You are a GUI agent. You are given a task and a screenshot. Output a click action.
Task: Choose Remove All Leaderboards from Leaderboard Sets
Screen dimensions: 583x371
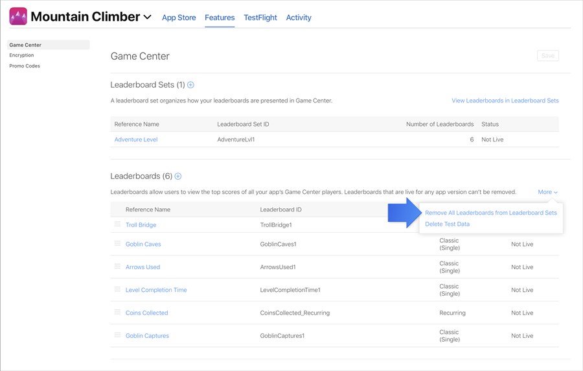point(490,213)
